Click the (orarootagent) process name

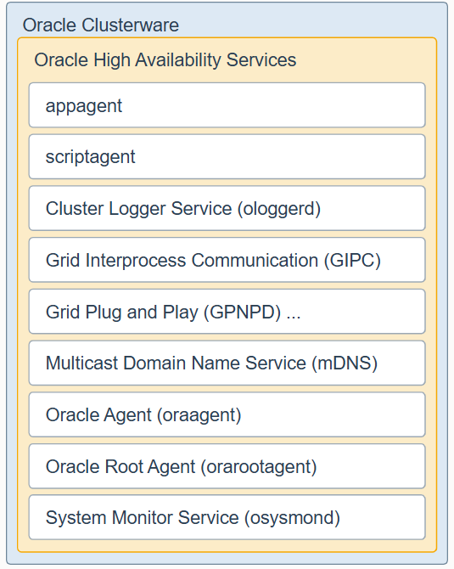259,467
